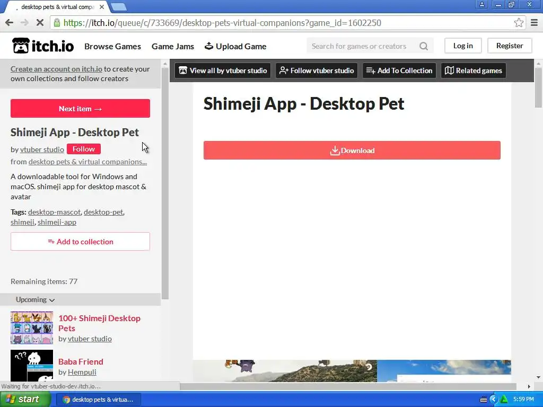This screenshot has width=543, height=407.
Task: Click the Chrome user profile icon
Action: tap(481, 4)
